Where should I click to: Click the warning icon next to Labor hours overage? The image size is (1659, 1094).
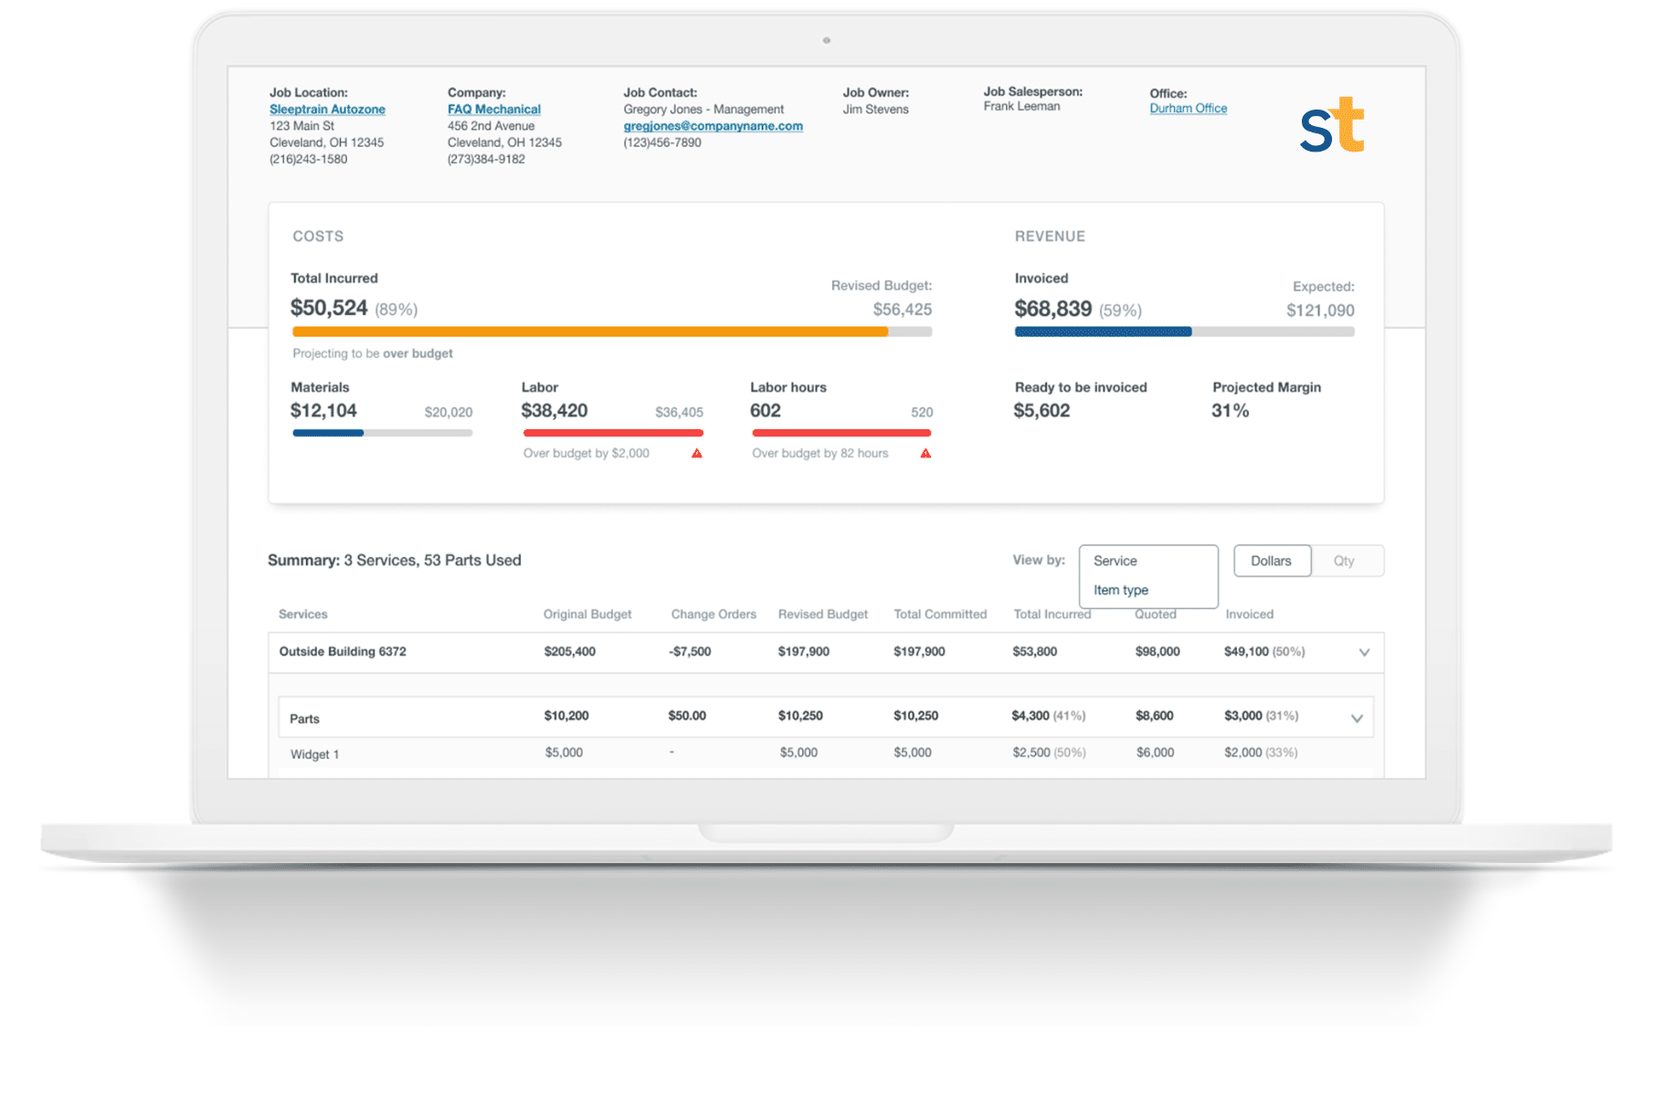coord(927,452)
